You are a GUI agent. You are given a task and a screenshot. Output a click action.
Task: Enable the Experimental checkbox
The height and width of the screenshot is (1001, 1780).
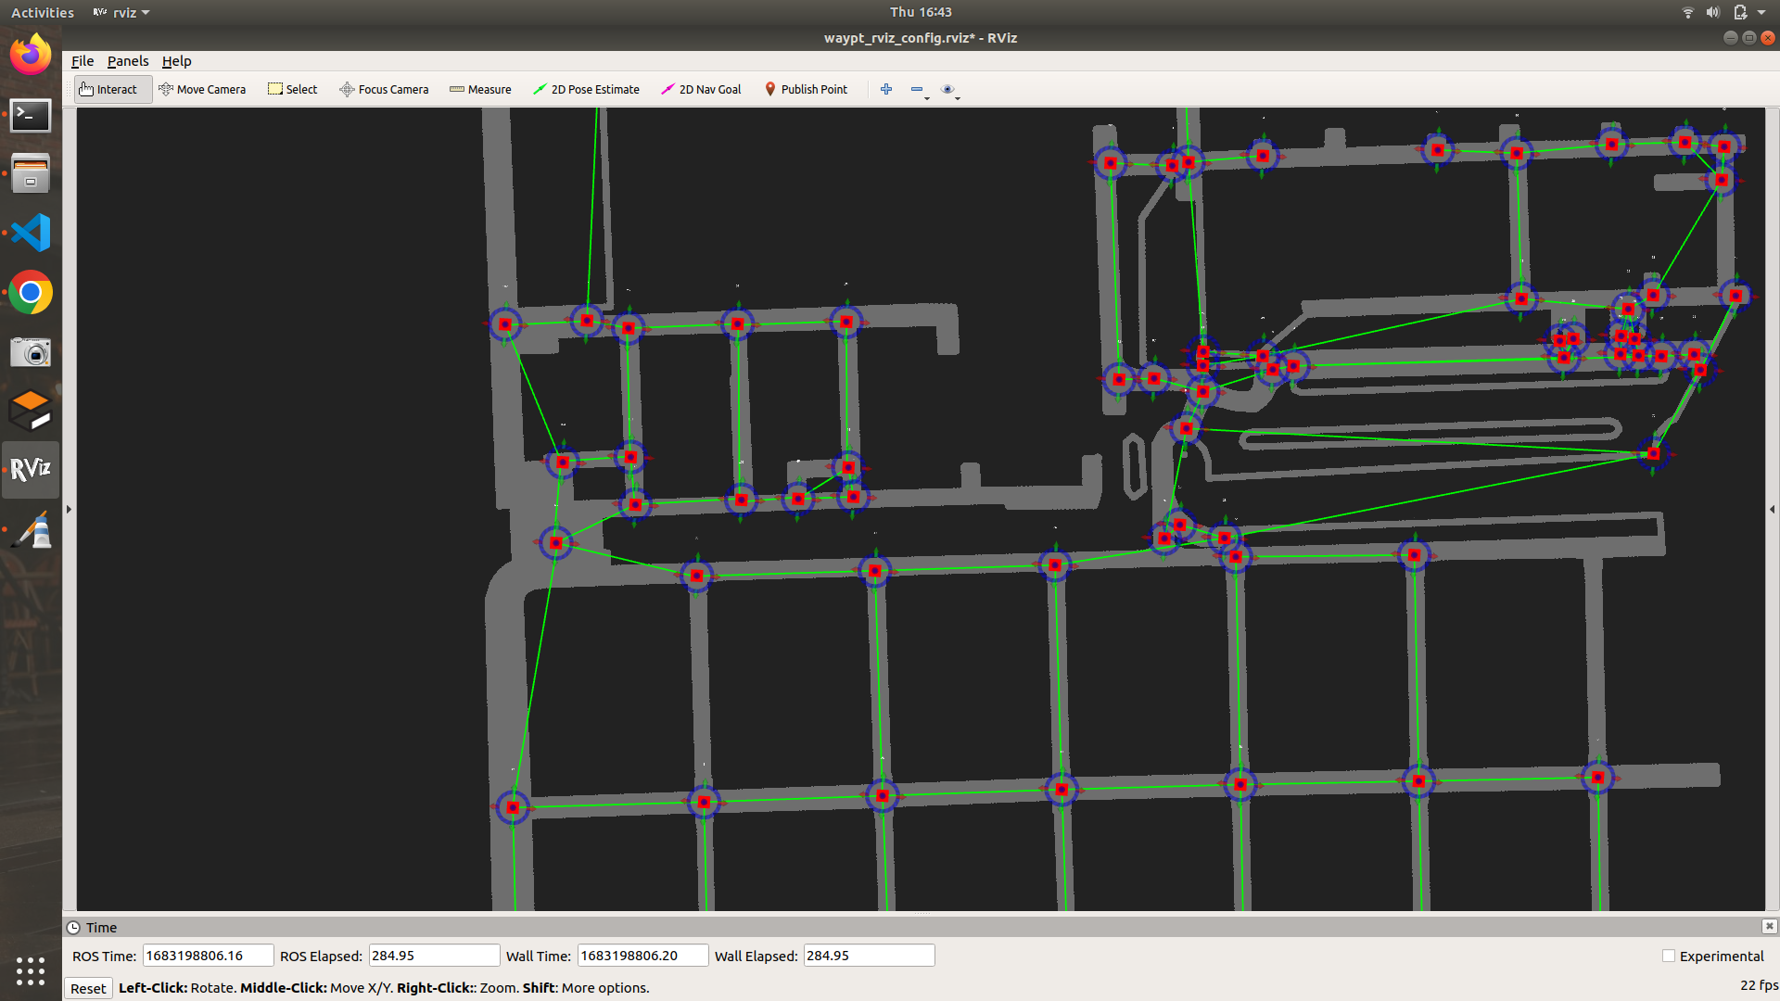(1669, 956)
